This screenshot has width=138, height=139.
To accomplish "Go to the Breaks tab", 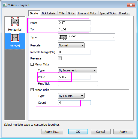I will [x=124, y=13].
